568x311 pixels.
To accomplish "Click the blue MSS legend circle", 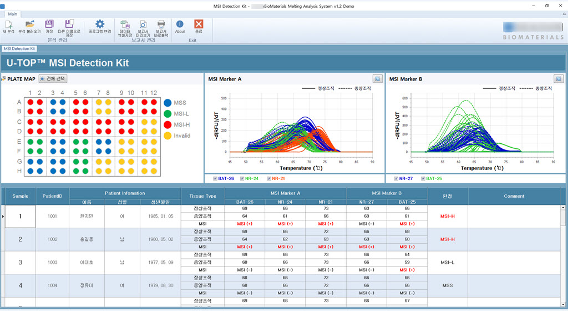I will 168,103.
